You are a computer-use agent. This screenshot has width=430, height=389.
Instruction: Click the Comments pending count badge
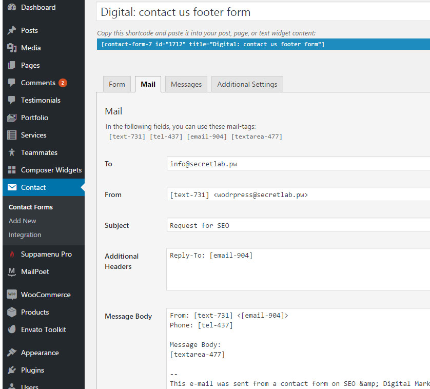coord(63,83)
